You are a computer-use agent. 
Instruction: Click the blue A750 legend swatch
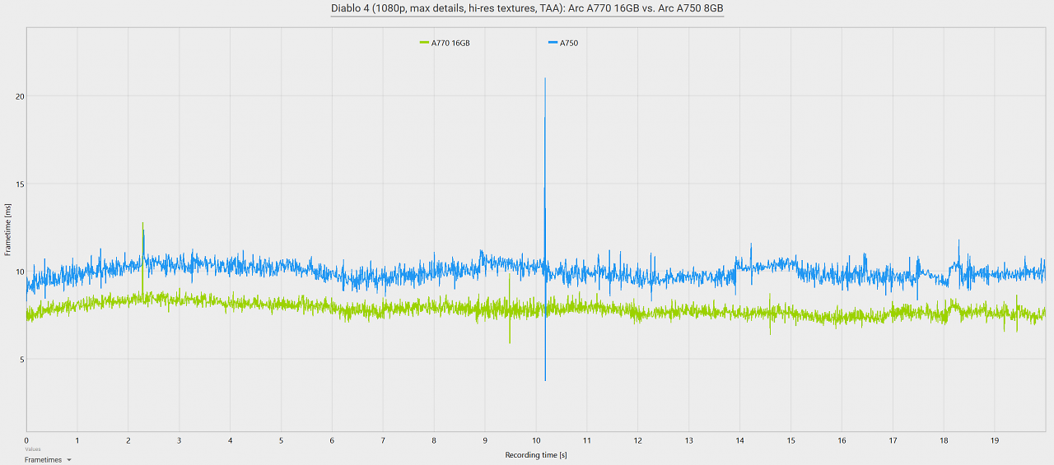pyautogui.click(x=553, y=43)
